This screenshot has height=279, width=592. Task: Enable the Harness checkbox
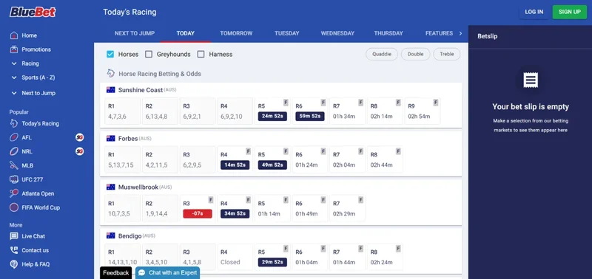[201, 54]
